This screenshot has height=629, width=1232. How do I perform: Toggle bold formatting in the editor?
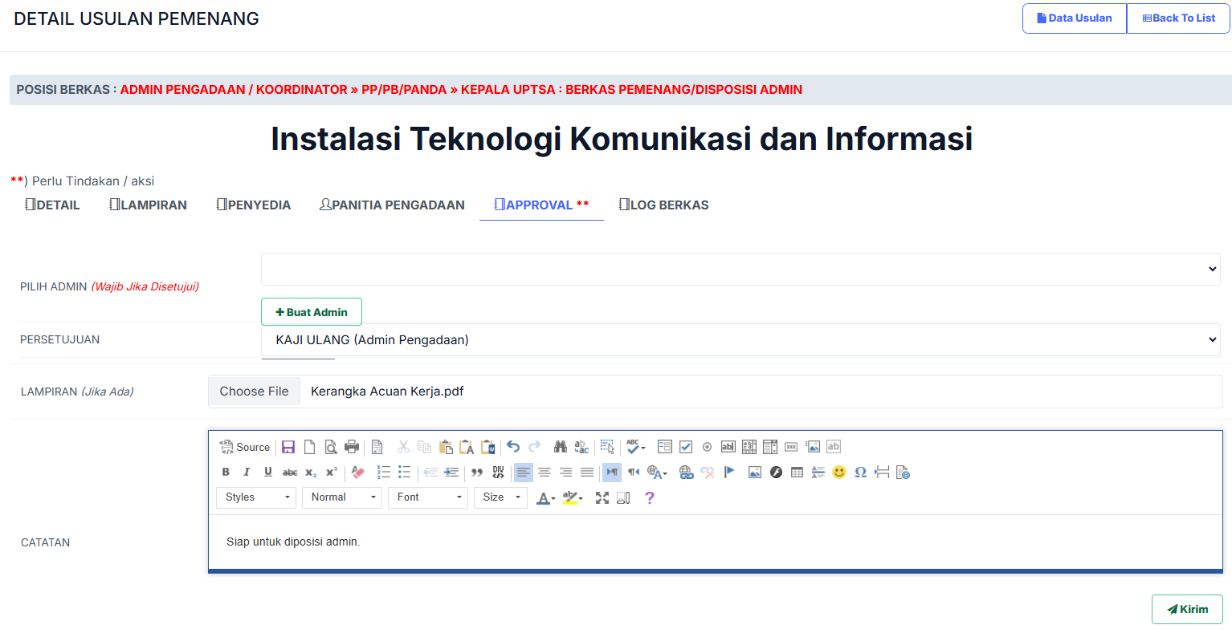[226, 473]
